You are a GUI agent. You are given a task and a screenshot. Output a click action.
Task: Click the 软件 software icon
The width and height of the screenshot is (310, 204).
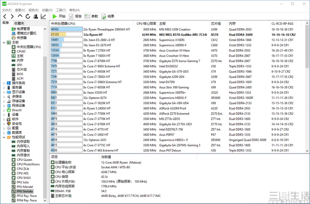click(9, 119)
